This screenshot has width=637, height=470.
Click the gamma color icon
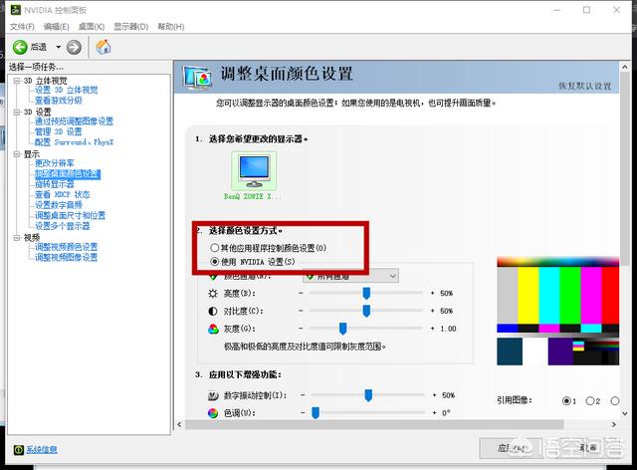pyautogui.click(x=213, y=329)
